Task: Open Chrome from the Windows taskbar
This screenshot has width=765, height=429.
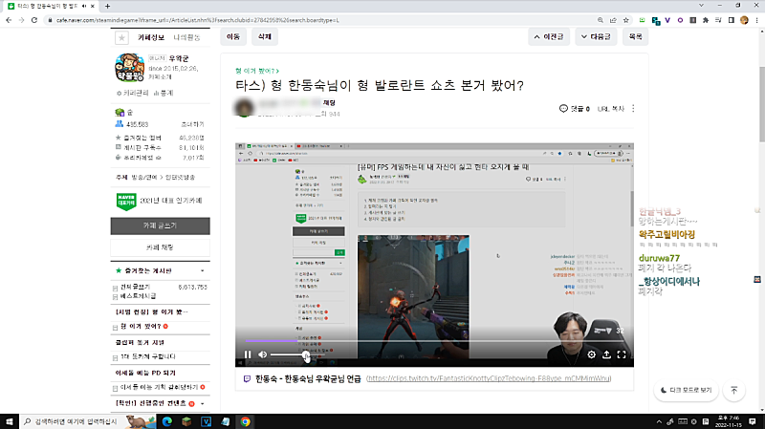Action: point(246,420)
